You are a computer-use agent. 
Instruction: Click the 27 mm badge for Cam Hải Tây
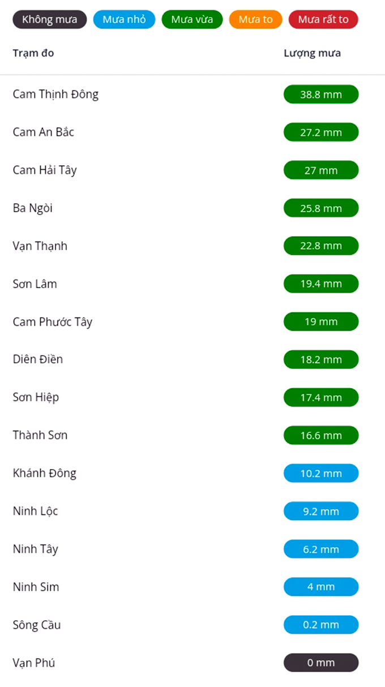[321, 170]
